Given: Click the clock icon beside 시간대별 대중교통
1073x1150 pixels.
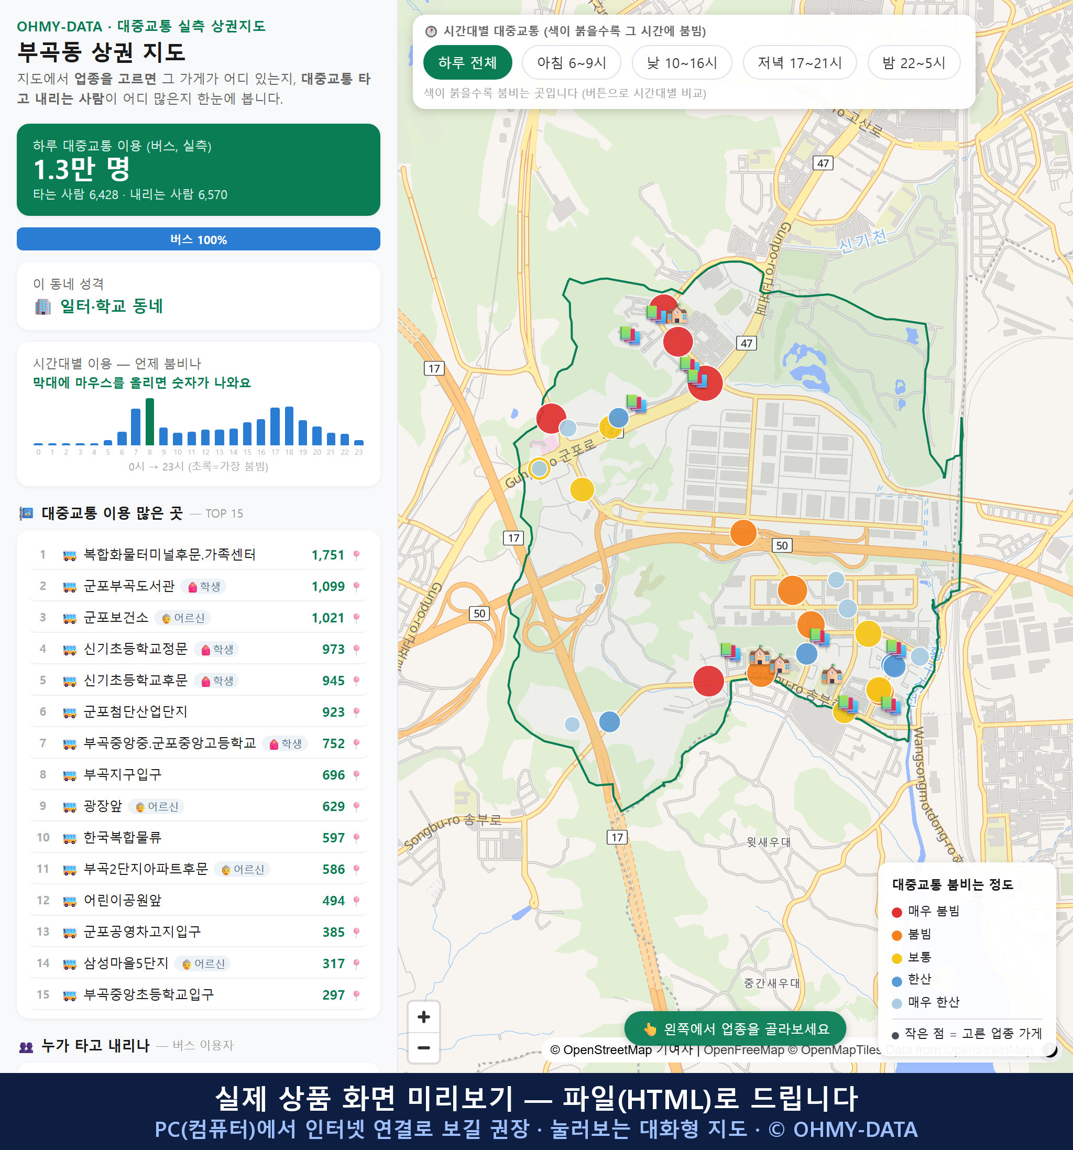Looking at the screenshot, I should [431, 31].
